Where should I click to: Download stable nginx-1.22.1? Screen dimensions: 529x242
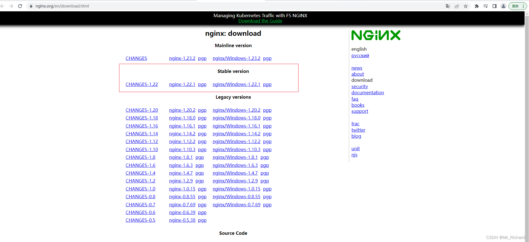tap(182, 85)
